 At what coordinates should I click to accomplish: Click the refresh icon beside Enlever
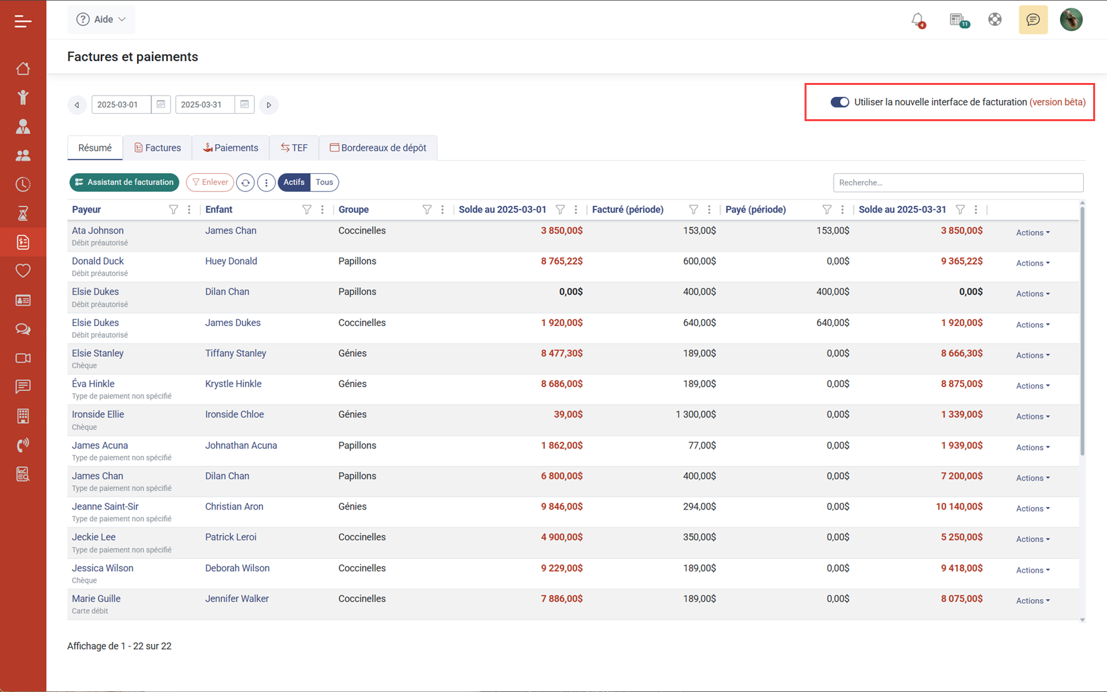tap(245, 183)
